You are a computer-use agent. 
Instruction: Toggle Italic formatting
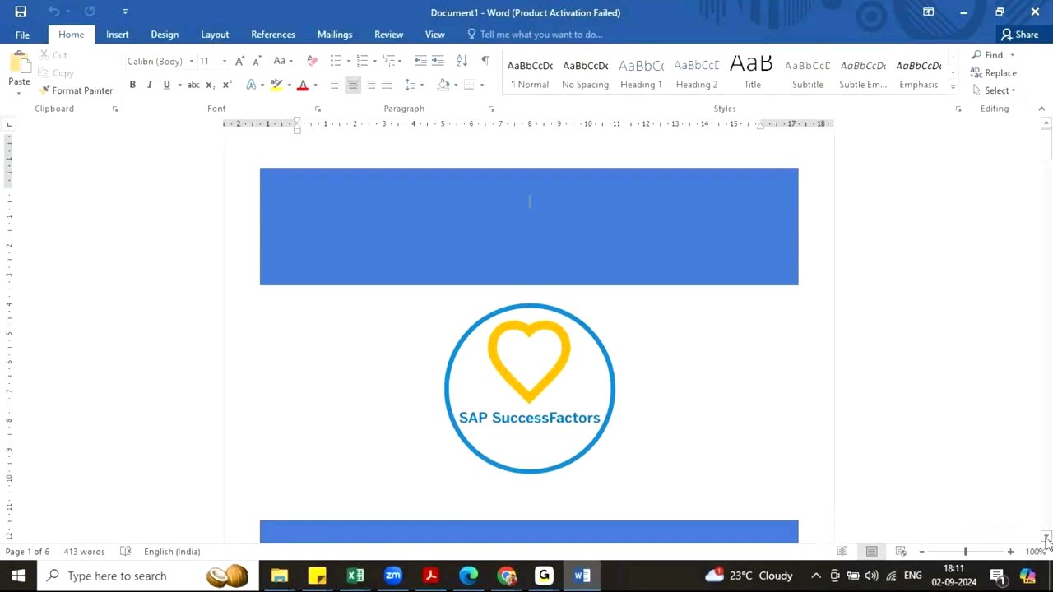[149, 85]
